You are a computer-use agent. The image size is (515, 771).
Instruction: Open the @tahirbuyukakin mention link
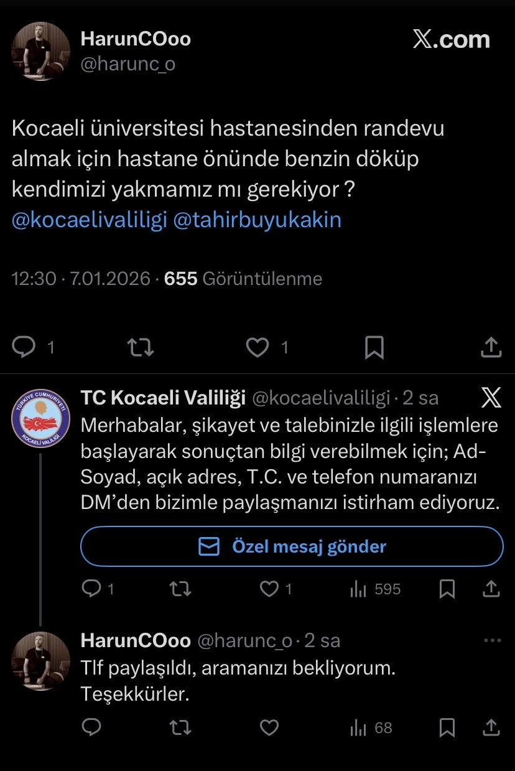257,220
